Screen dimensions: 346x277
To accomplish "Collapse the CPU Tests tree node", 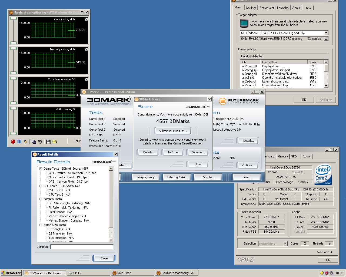I will (x=41, y=186).
